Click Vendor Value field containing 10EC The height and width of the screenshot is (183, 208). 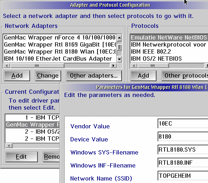coord(183,123)
